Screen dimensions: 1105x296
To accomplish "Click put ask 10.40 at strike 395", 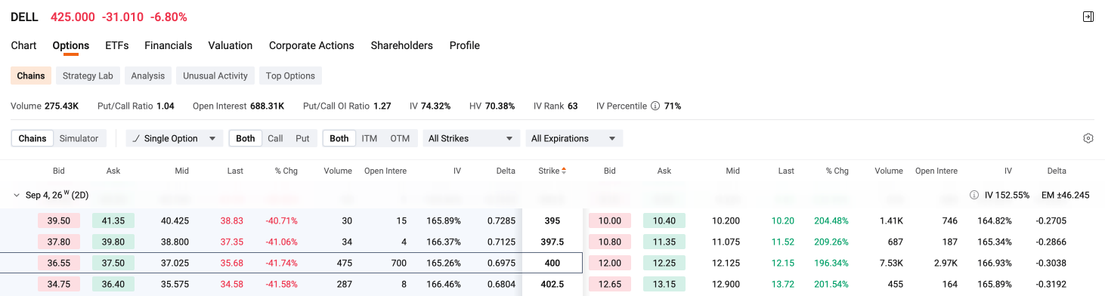I will click(664, 220).
